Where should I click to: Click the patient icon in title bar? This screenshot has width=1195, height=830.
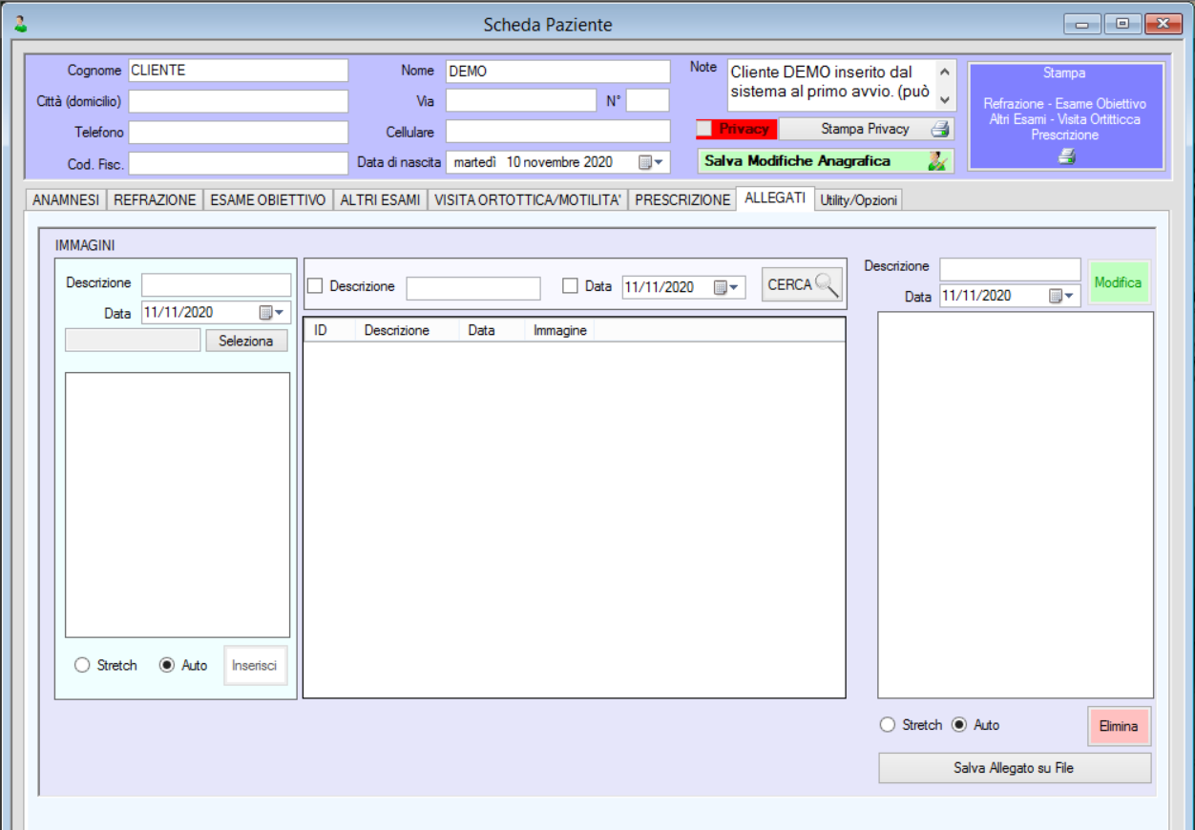coord(21,24)
